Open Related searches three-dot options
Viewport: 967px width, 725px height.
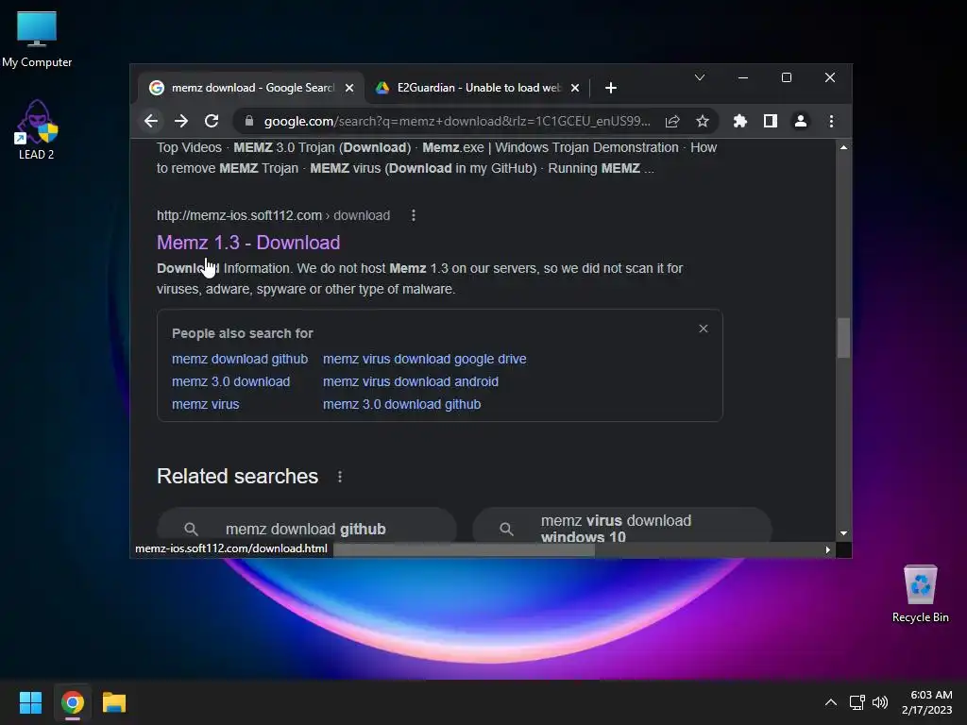click(340, 477)
